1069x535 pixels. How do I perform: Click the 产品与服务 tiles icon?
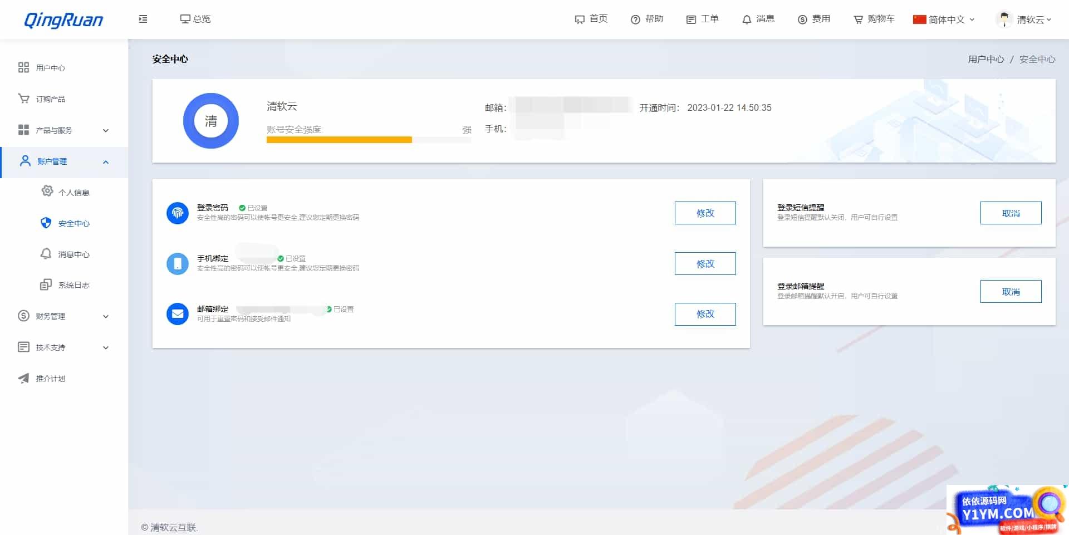pyautogui.click(x=23, y=130)
